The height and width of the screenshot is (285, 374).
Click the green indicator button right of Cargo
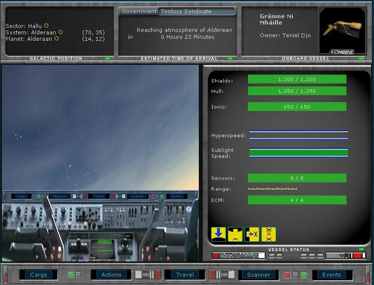(71, 275)
